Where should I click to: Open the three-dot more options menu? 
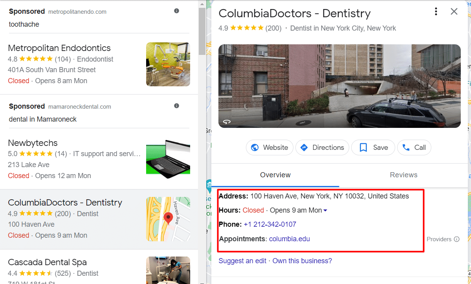click(436, 11)
